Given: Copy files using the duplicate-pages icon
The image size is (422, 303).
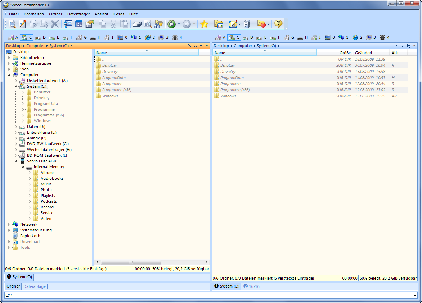Looking at the screenshot, I should pyautogui.click(x=103, y=24).
